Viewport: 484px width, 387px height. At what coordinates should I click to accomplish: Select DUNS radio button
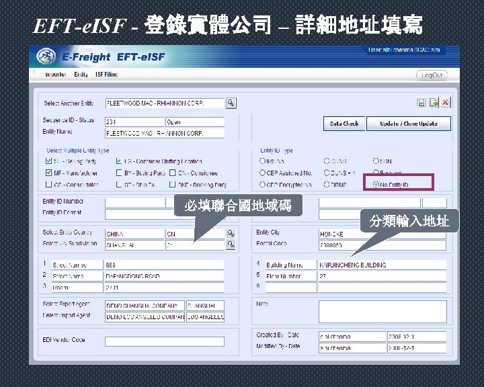[x=327, y=161]
